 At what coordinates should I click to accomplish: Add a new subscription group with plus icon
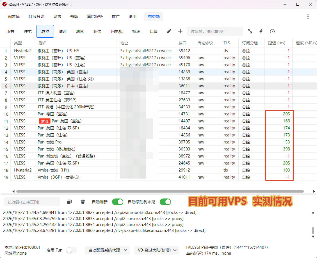(x=180, y=31)
